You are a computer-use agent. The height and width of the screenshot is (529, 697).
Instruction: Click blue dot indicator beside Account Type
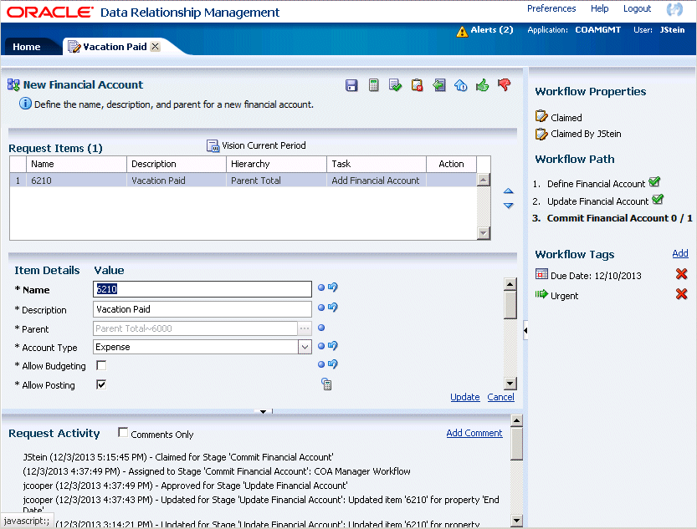tap(321, 346)
